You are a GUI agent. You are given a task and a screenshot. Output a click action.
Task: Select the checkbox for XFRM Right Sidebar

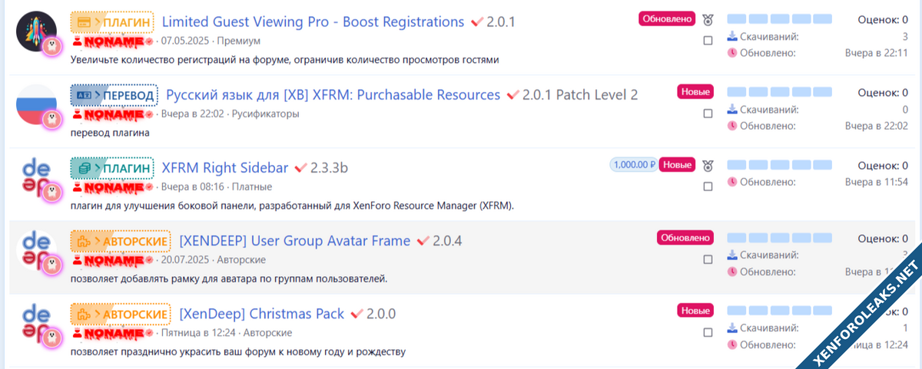coord(708,186)
